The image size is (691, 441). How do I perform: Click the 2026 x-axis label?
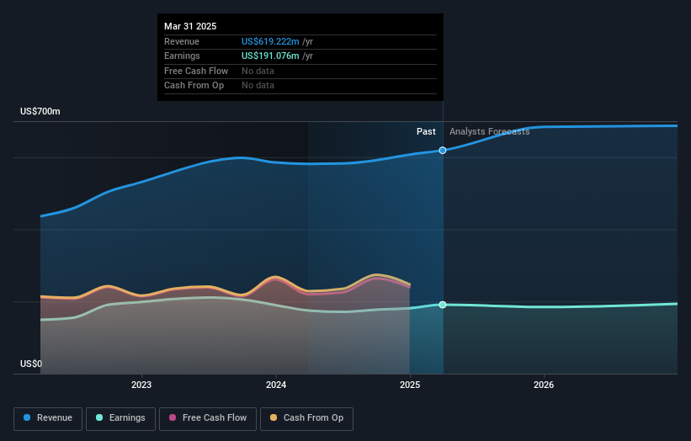click(544, 385)
